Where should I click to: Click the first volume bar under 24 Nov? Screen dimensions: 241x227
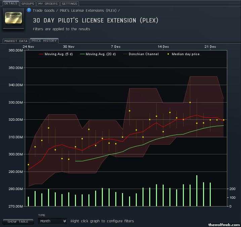pyautogui.click(x=28, y=201)
